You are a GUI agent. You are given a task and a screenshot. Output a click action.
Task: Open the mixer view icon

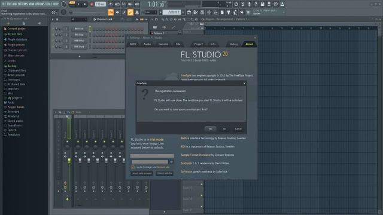pyautogui.click(x=209, y=12)
